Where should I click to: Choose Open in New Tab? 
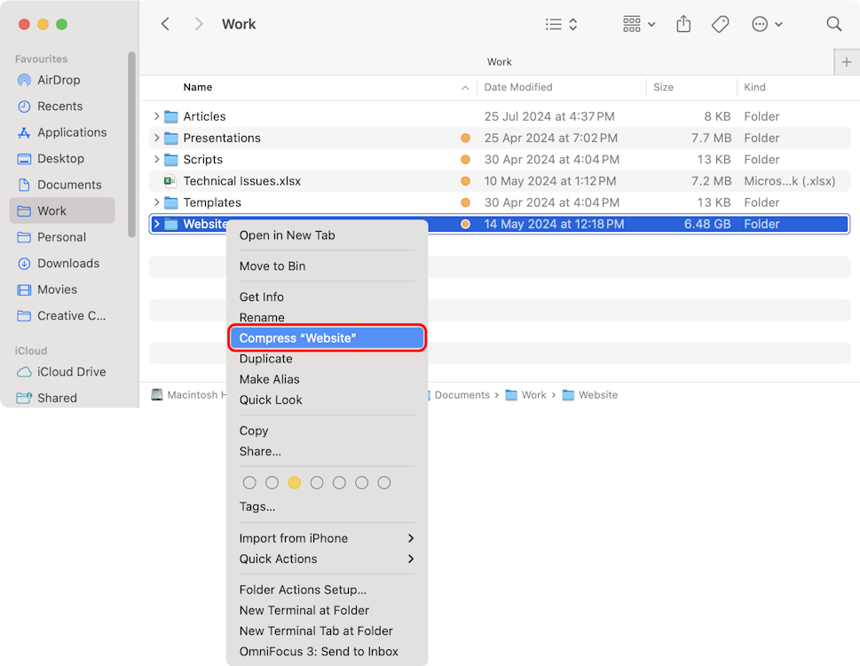tap(327, 235)
